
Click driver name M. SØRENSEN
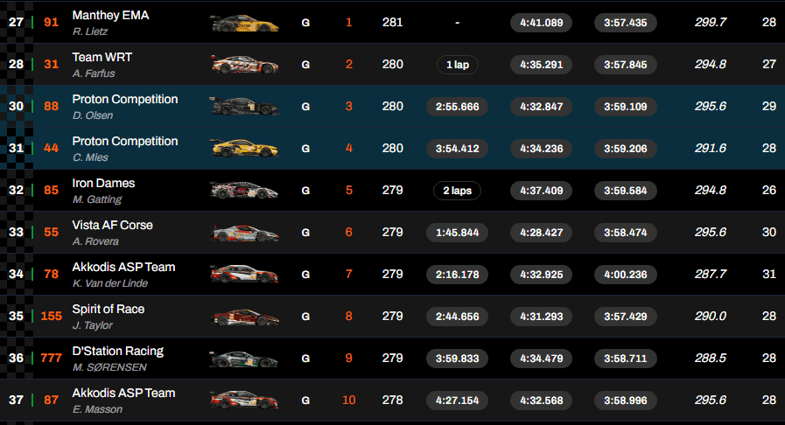(109, 367)
